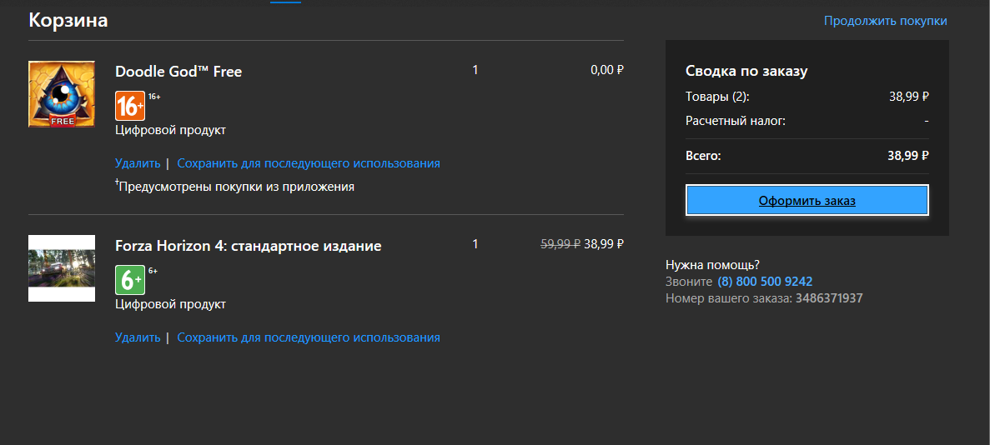This screenshot has height=445, width=990.
Task: Click Продолжить покупки link
Action: 885,21
